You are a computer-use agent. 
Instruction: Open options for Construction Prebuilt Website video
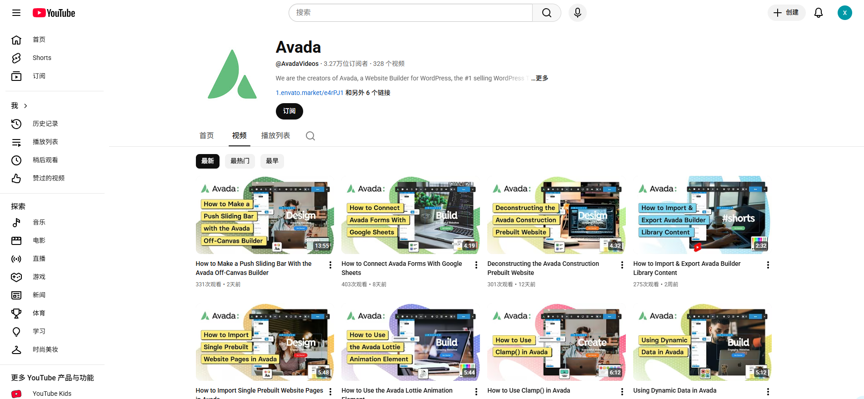pos(622,265)
